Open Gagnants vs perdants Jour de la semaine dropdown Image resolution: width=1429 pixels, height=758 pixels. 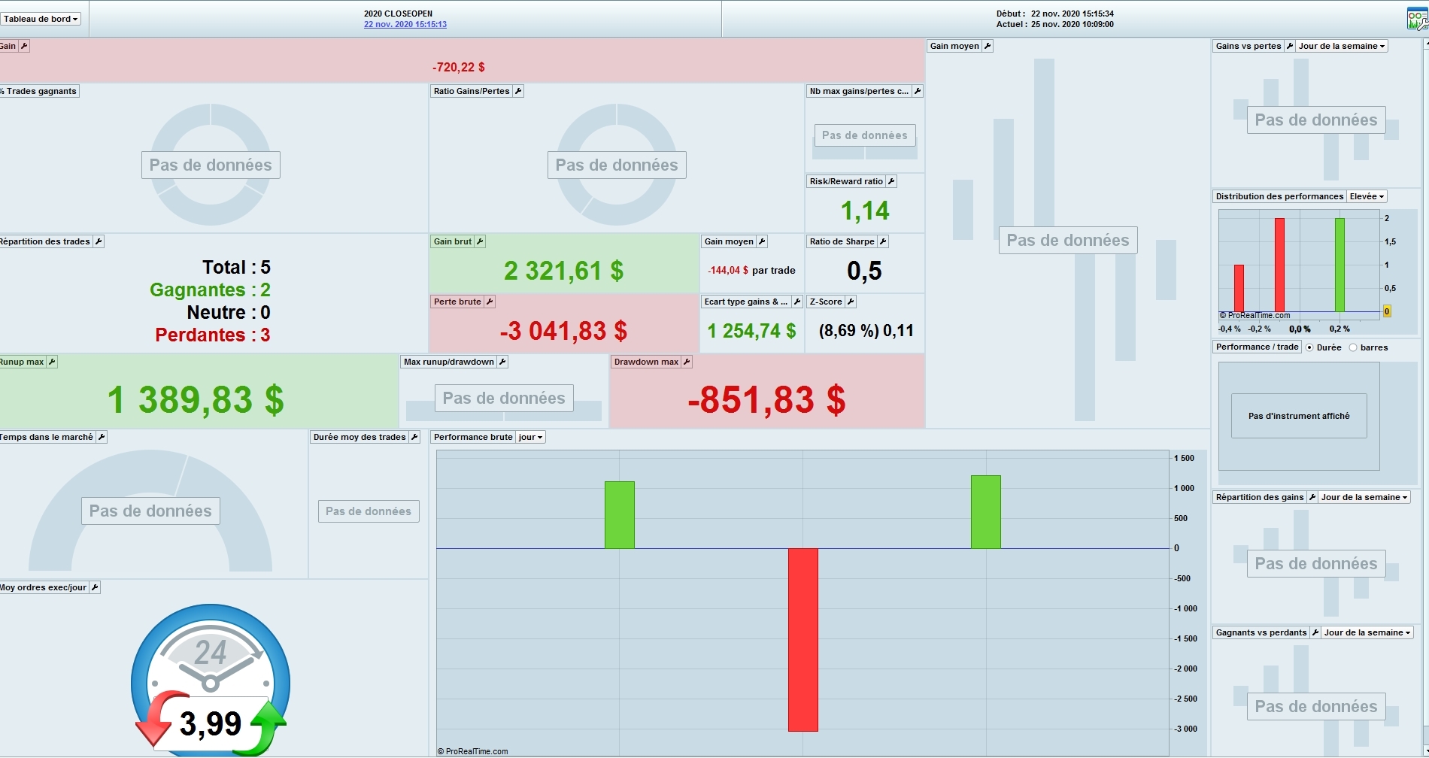click(x=1367, y=632)
